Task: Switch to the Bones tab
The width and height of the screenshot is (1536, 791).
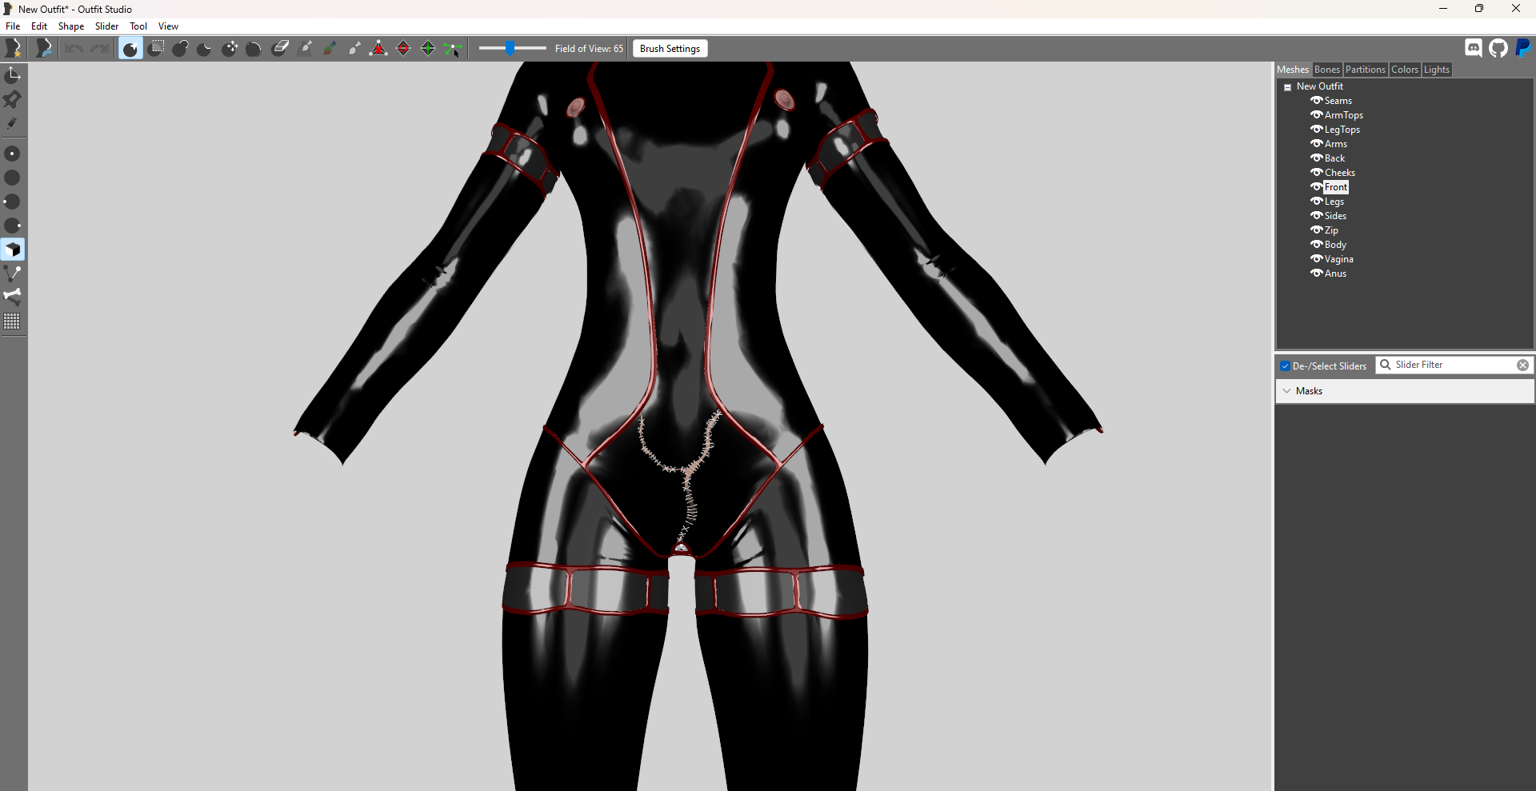Action: pos(1326,70)
